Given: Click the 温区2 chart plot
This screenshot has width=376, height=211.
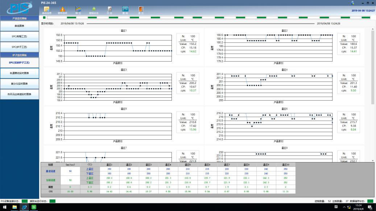Looking at the screenshot, I should [278, 48].
